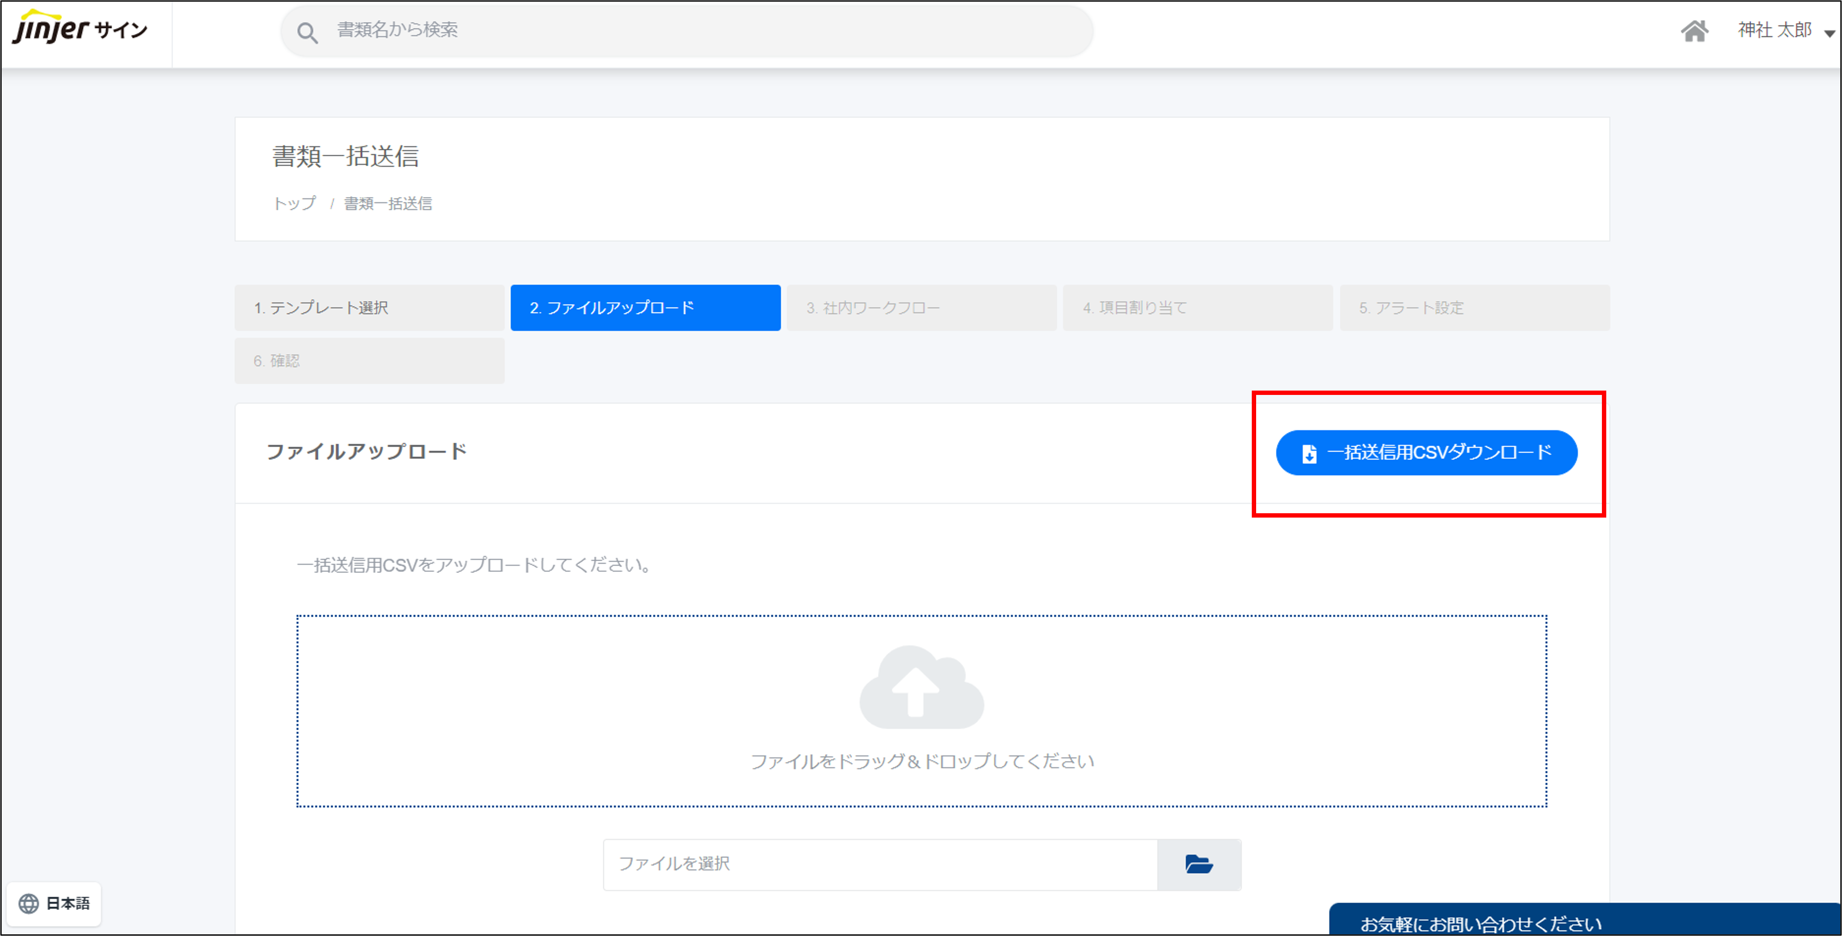Click the search magnifier icon
Screen dimensions: 1842x936
pyautogui.click(x=308, y=32)
